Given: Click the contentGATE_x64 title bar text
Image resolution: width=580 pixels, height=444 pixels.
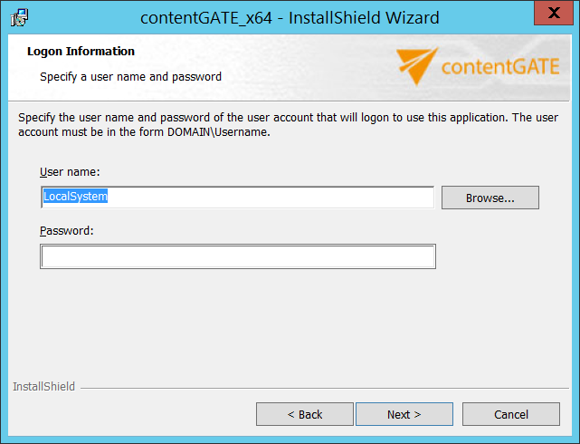Looking at the screenshot, I should pos(290,17).
